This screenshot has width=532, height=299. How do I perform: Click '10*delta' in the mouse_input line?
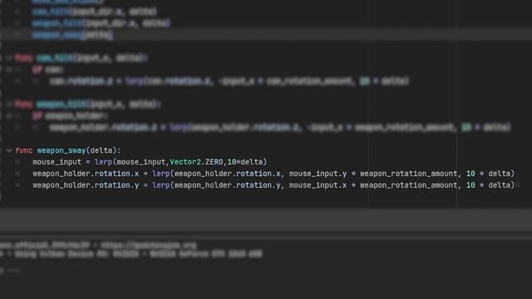(x=245, y=162)
